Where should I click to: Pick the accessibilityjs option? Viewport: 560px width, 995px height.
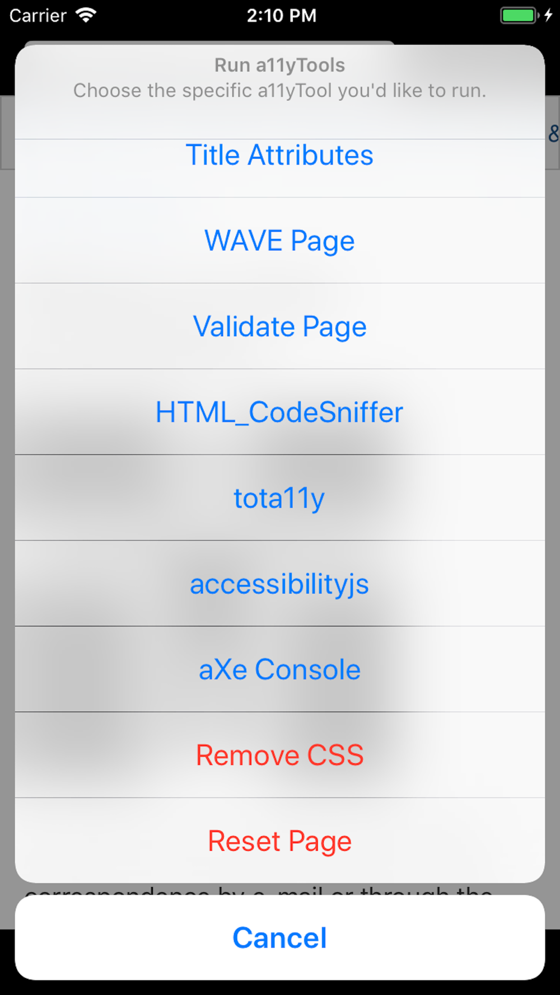[279, 584]
